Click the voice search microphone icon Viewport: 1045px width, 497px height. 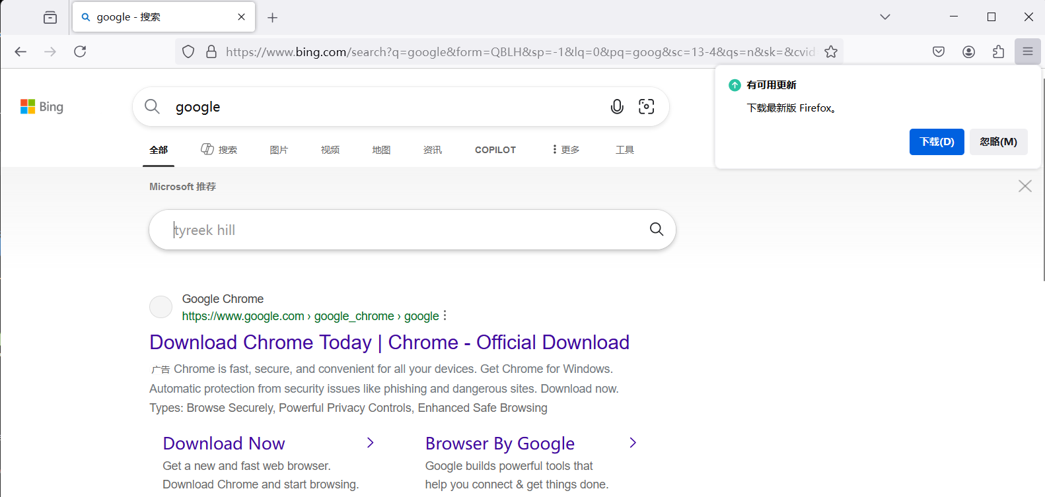[617, 107]
